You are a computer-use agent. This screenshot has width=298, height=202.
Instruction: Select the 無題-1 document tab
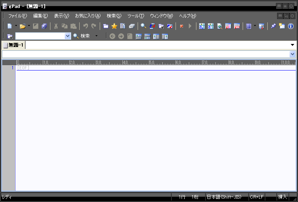coord(15,45)
